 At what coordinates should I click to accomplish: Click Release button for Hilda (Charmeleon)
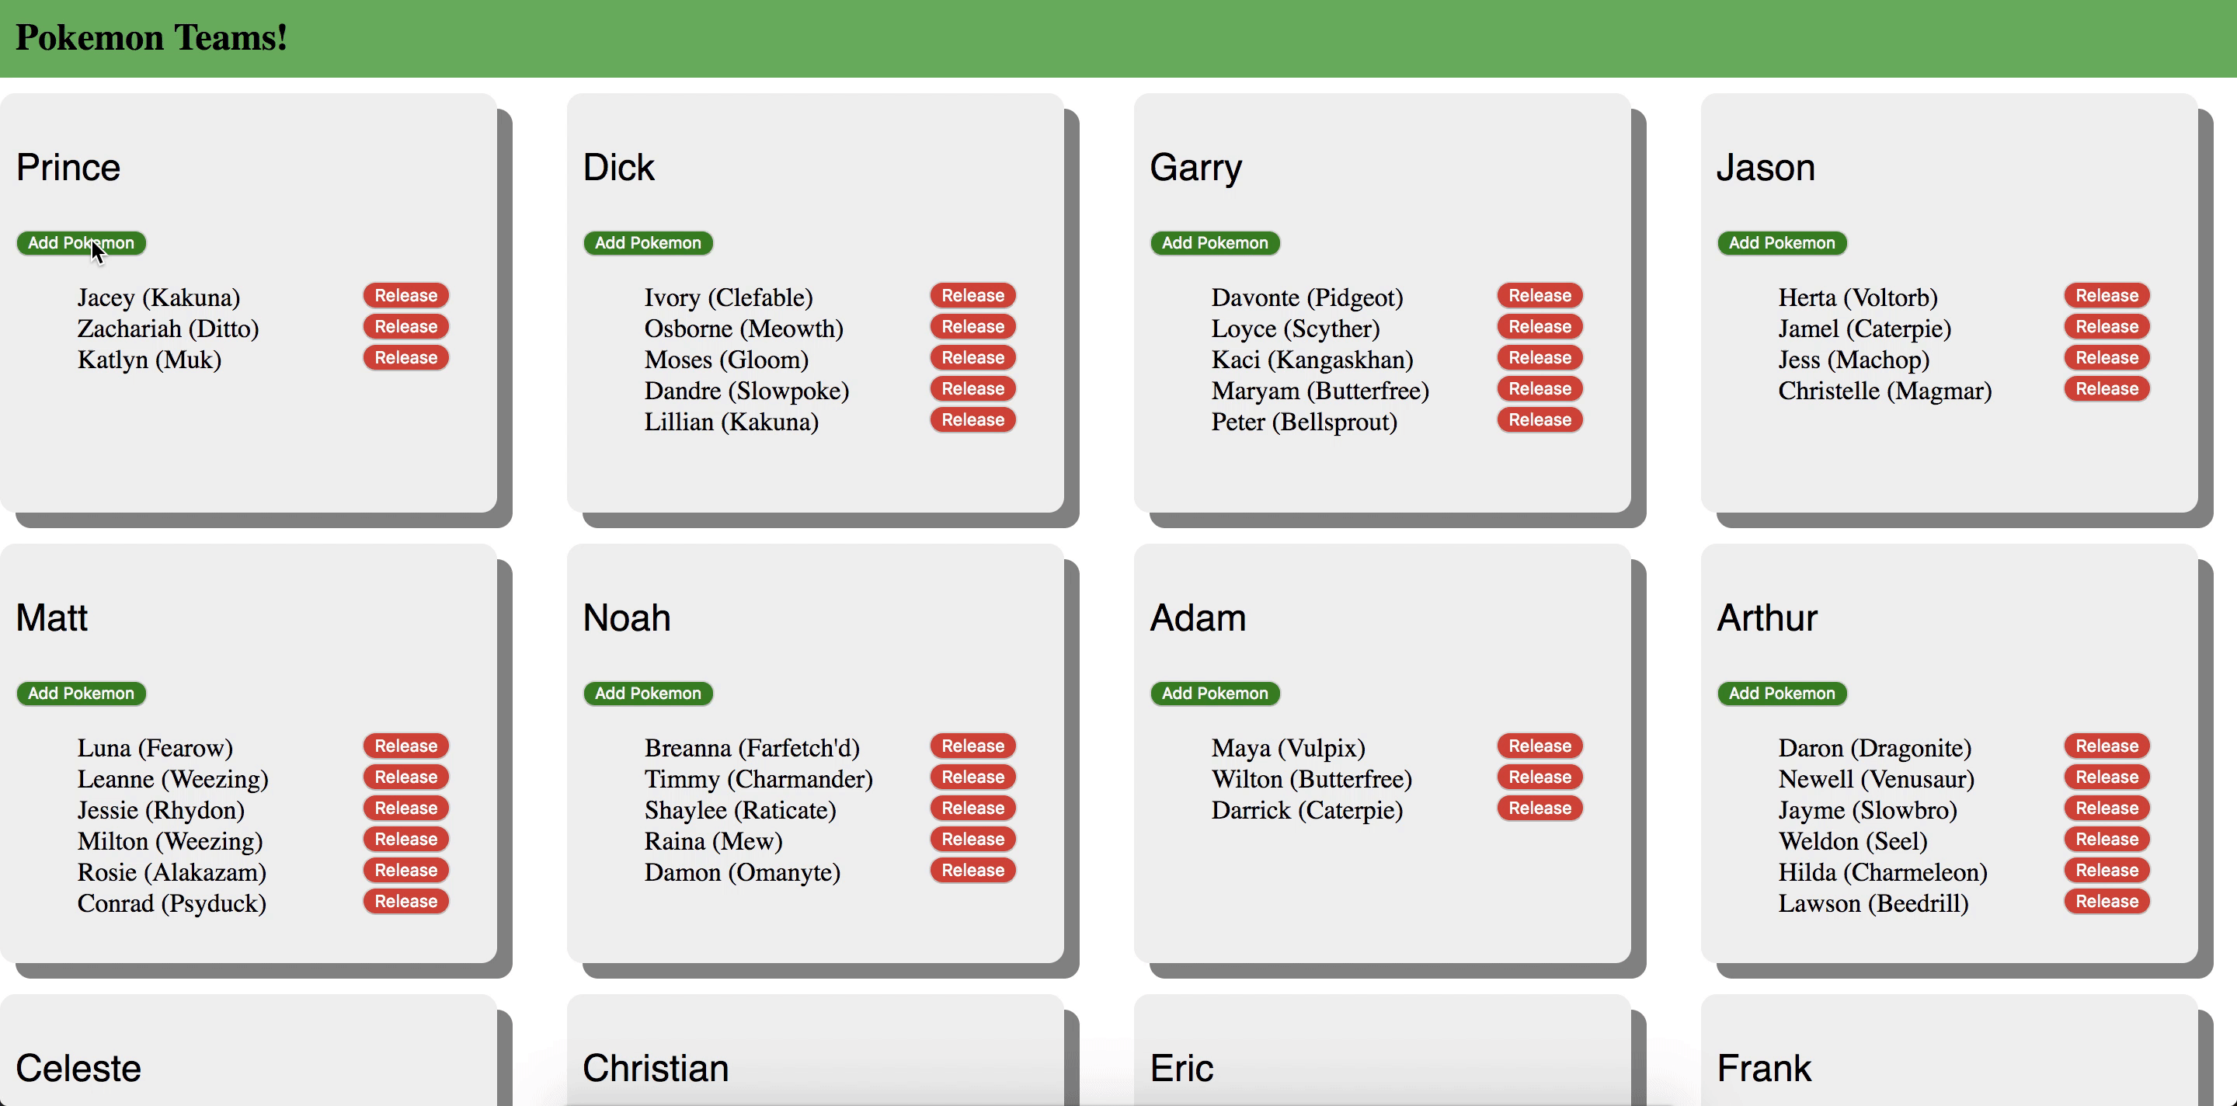[x=2104, y=871]
